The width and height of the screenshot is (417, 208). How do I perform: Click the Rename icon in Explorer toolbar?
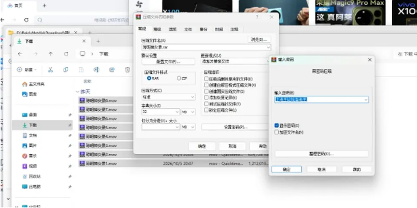(96, 69)
